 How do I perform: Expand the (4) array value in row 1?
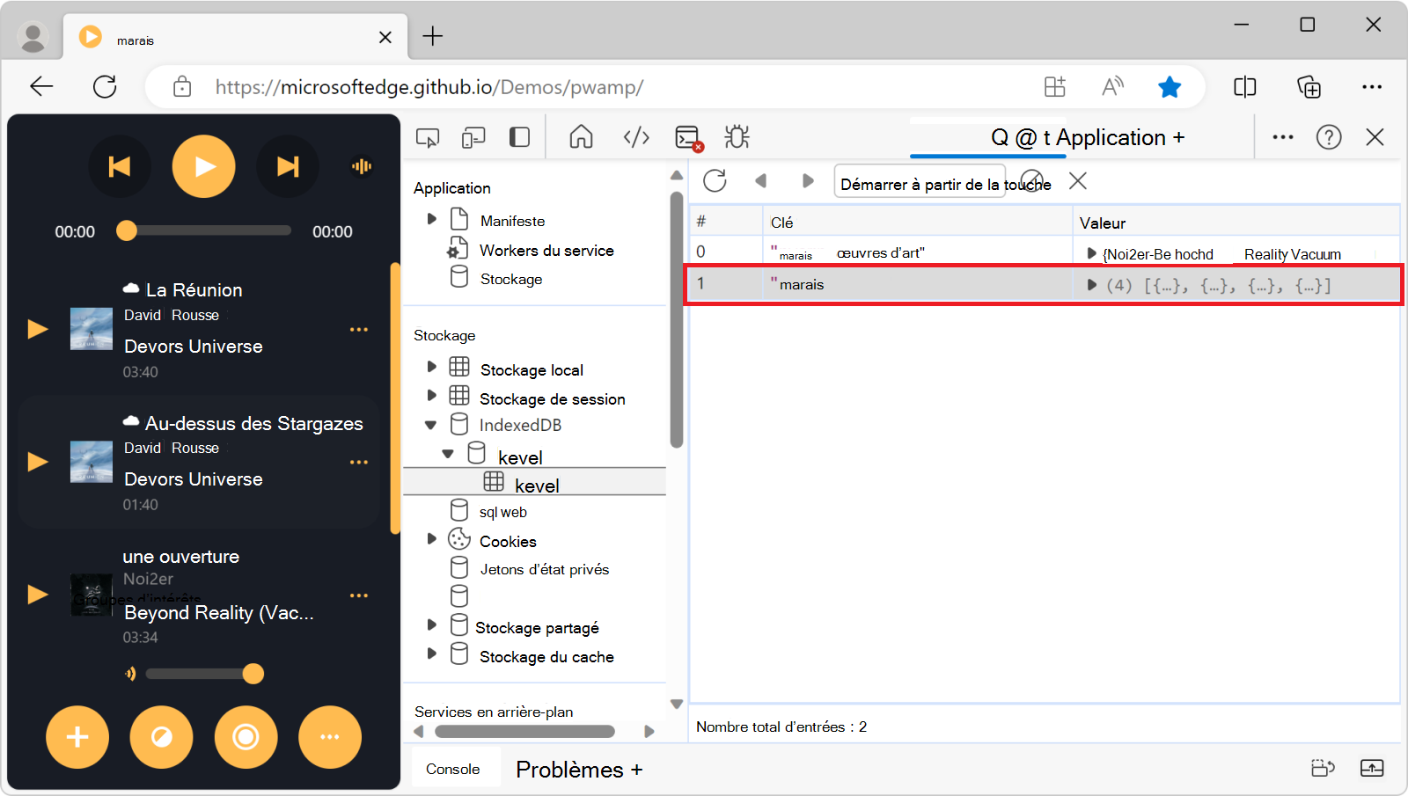[x=1092, y=285]
